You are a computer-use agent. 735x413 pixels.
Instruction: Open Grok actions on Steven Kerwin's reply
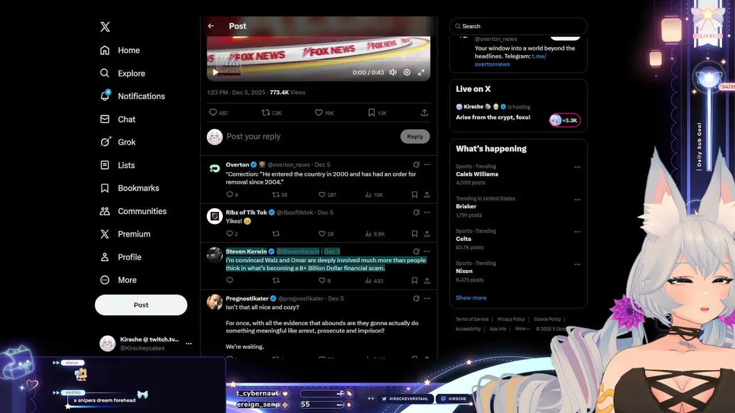pyautogui.click(x=416, y=251)
